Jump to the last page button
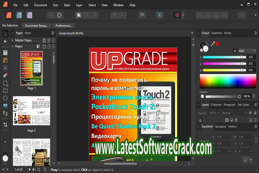Screen dimensions: 259x173 [x=34, y=169]
